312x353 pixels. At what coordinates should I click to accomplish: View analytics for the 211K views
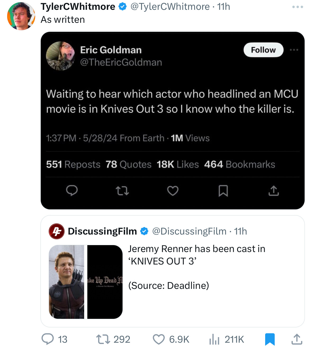click(214, 339)
